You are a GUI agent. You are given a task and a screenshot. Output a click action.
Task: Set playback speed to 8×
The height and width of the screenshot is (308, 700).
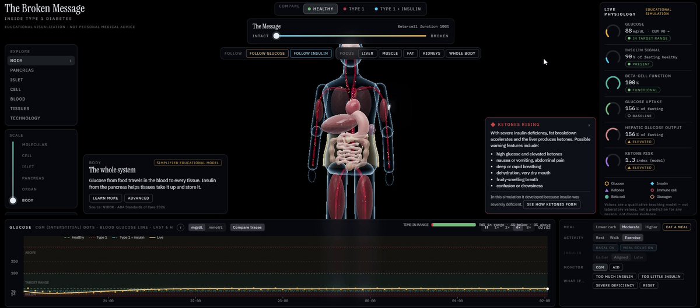pyautogui.click(x=528, y=227)
